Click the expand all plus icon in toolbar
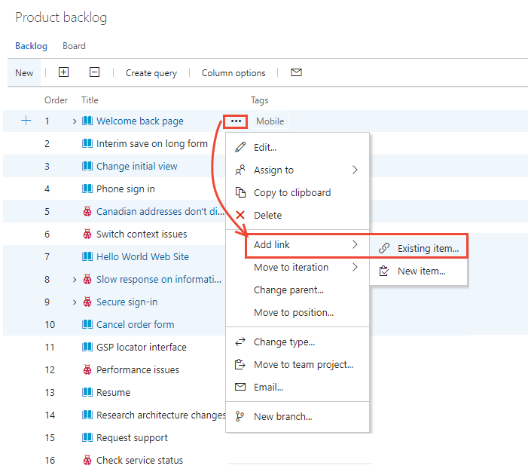This screenshot has width=528, height=475. pos(63,72)
